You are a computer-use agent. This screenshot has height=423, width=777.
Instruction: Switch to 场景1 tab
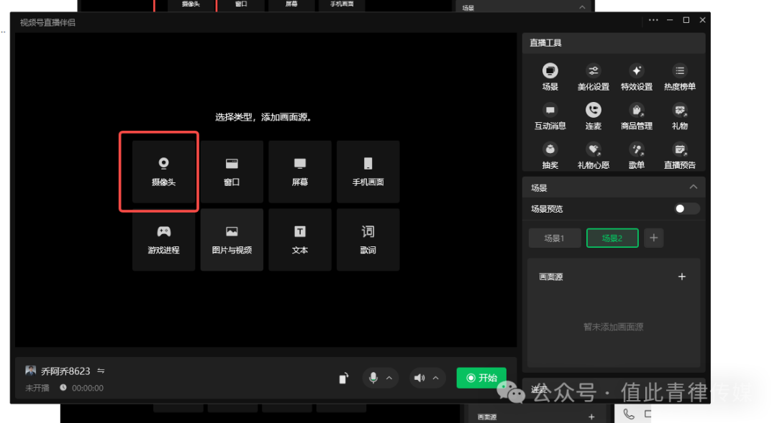[x=554, y=238]
